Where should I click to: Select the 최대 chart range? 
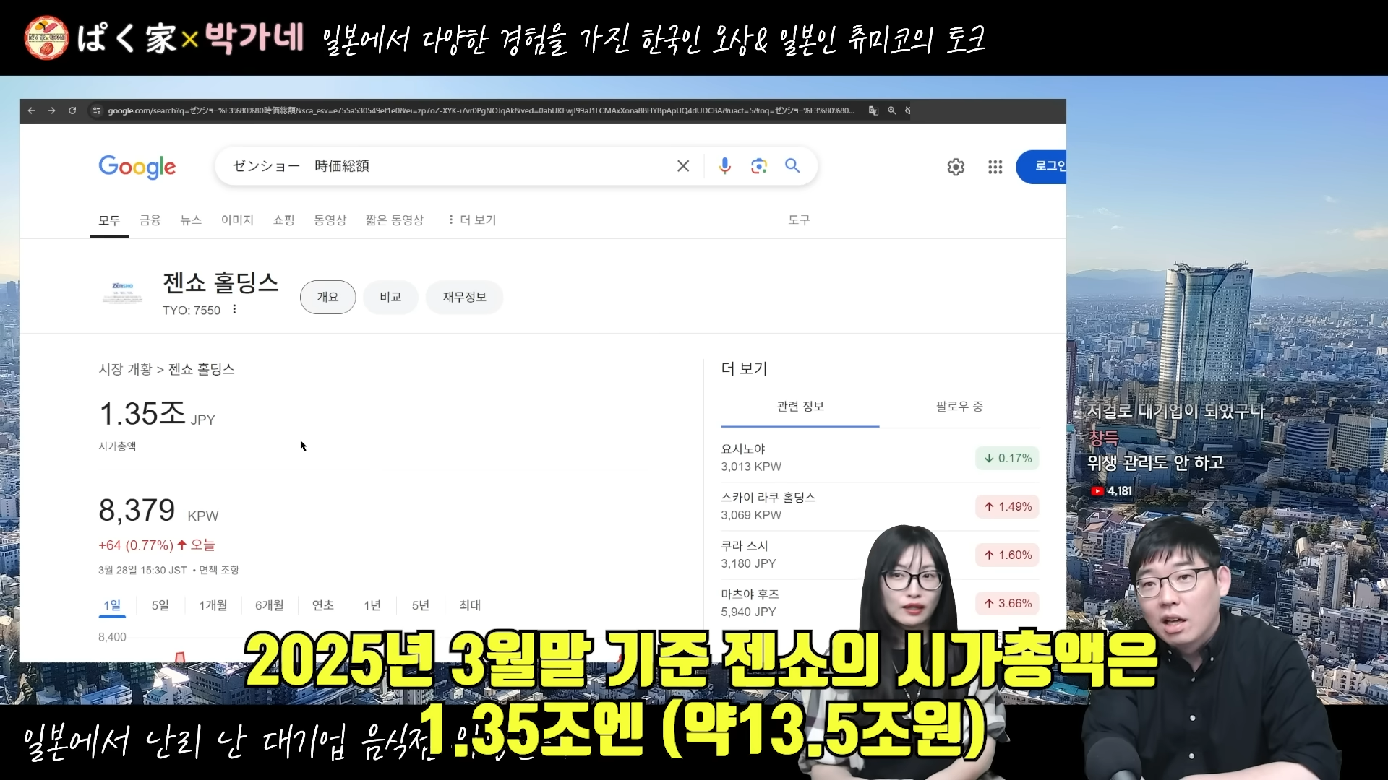click(x=470, y=605)
